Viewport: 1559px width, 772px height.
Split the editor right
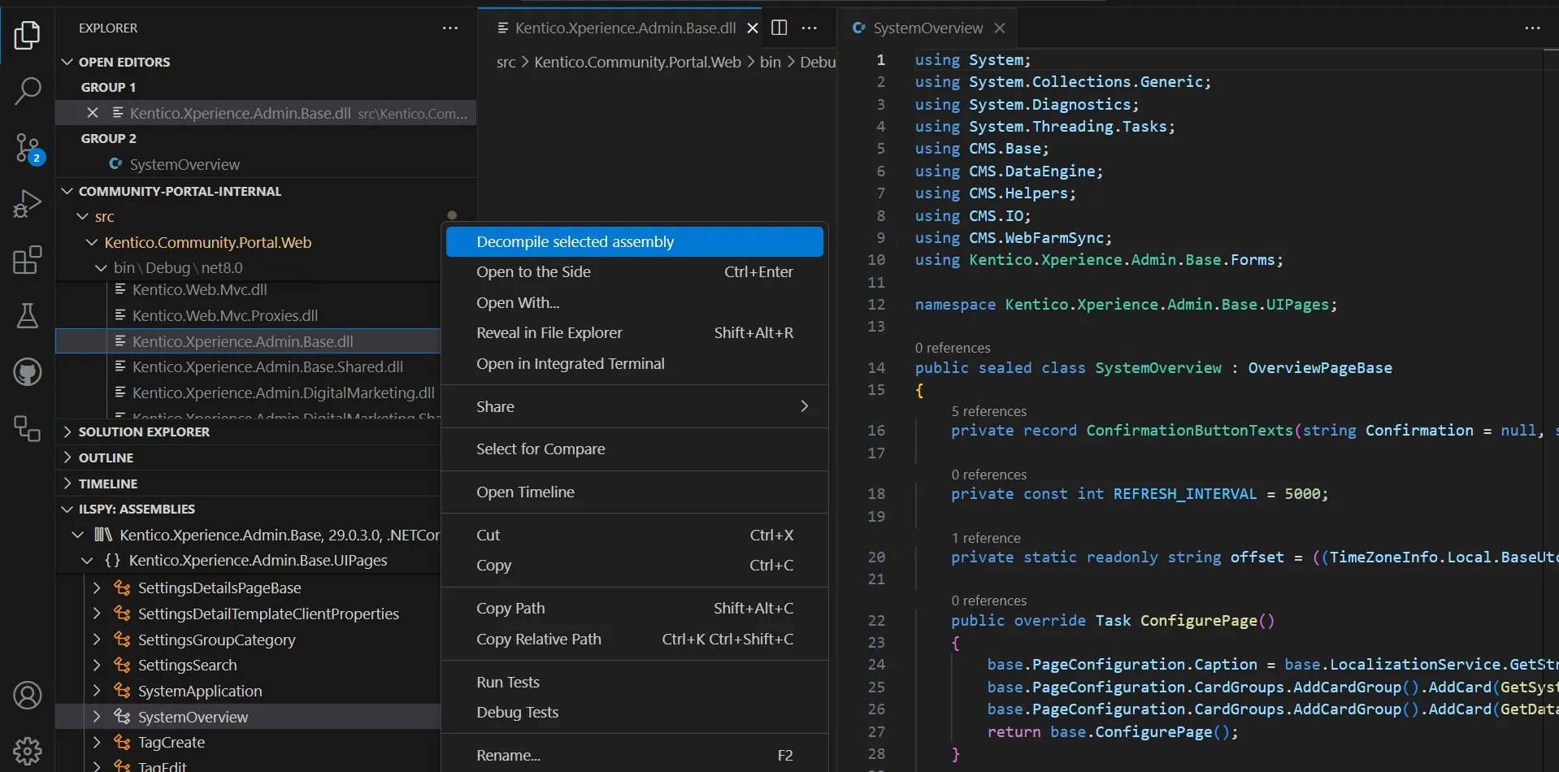click(x=779, y=28)
